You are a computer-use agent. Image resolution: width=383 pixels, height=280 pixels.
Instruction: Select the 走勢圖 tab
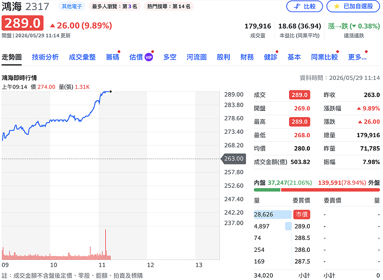[x=11, y=57]
